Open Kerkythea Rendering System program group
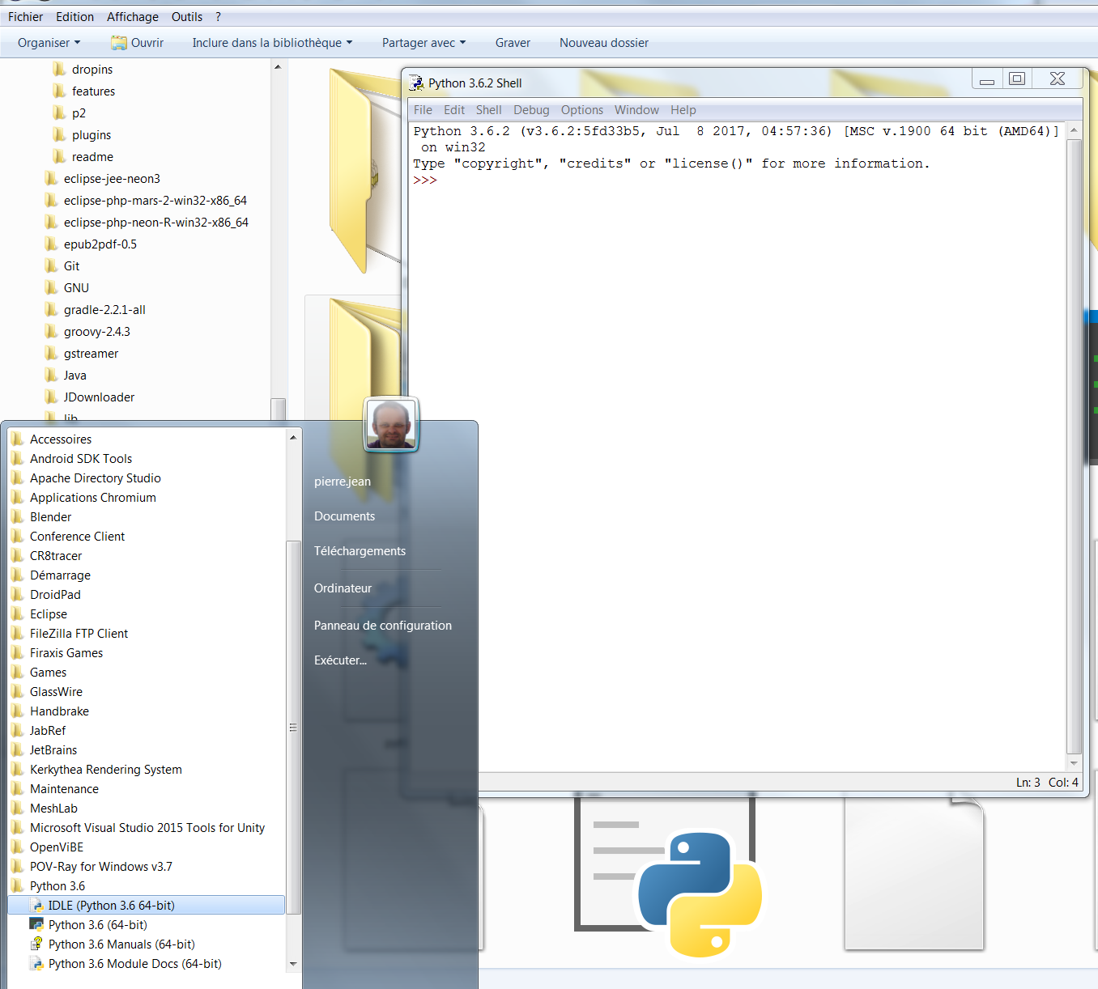Screen dimensions: 1098x989 pos(106,770)
